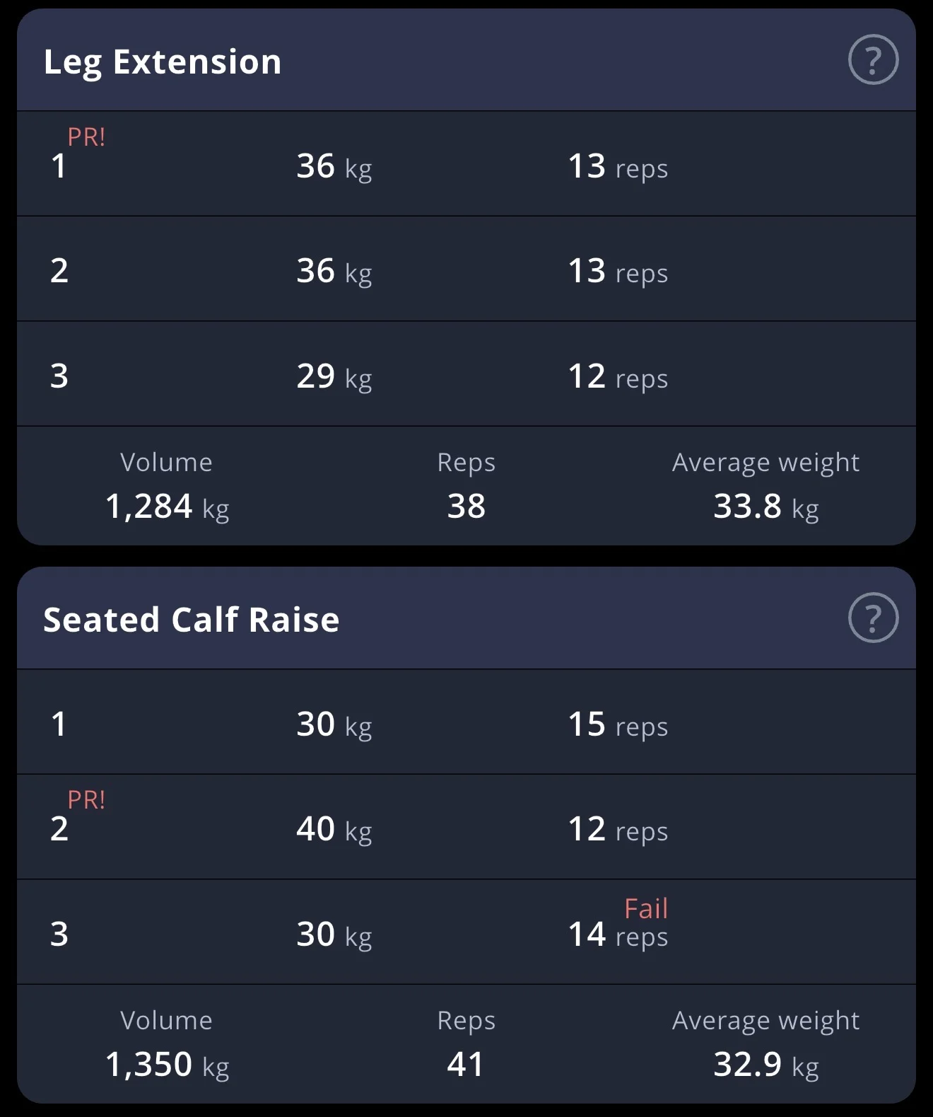Image resolution: width=933 pixels, height=1117 pixels.
Task: Select Seated Calf Raise title header
Action: point(192,620)
